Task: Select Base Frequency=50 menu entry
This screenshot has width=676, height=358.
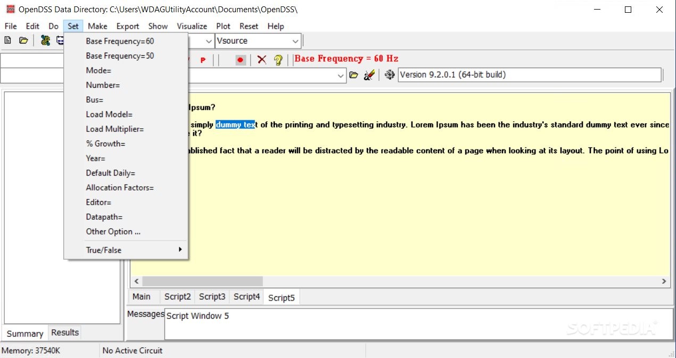Action: [126, 56]
